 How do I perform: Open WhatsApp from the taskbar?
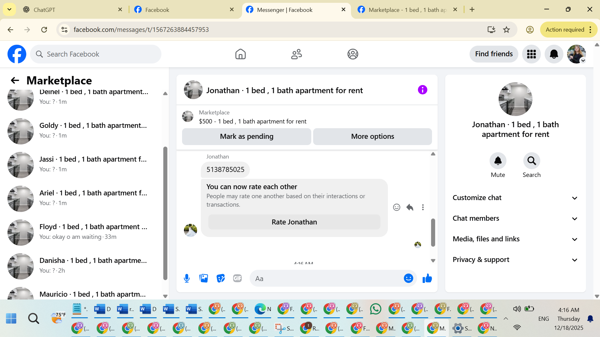(x=375, y=309)
